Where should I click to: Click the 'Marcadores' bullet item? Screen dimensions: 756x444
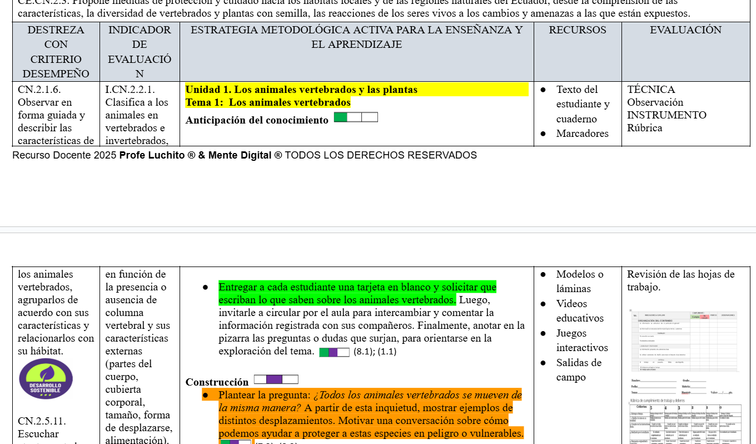coord(582,134)
